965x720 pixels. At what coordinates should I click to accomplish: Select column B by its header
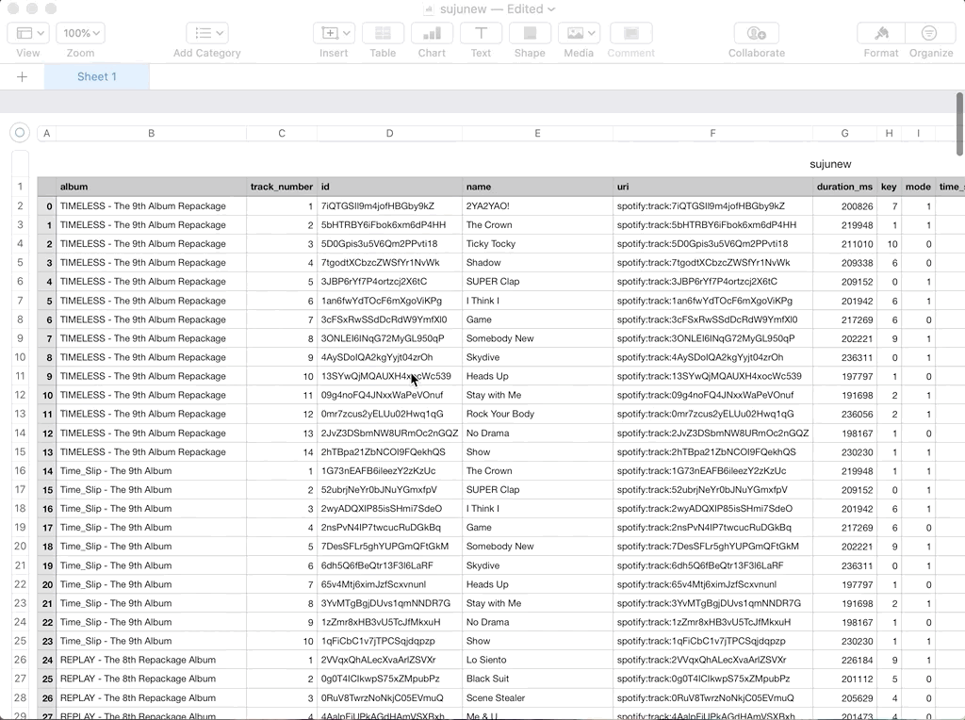[151, 133]
